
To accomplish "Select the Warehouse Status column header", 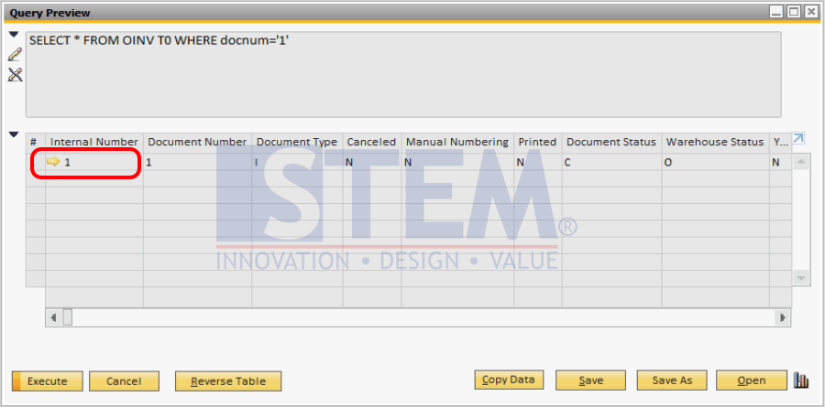I will [715, 143].
